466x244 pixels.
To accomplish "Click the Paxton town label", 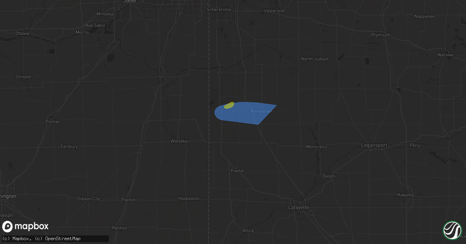I will click(x=128, y=200).
